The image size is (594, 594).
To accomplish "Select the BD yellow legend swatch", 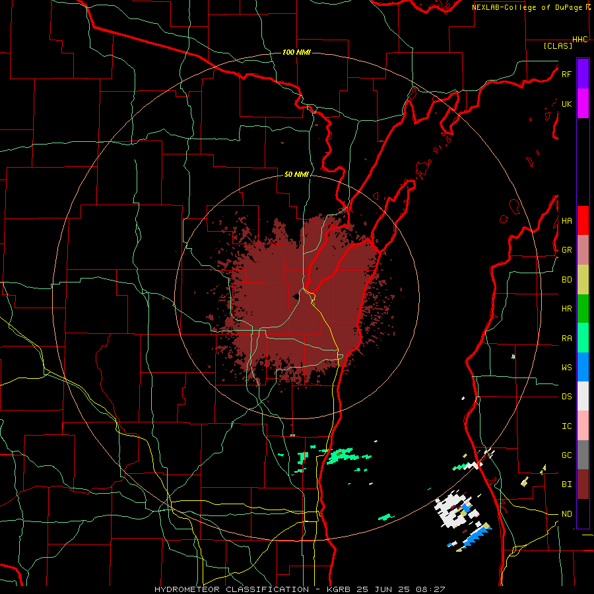I will [x=583, y=280].
